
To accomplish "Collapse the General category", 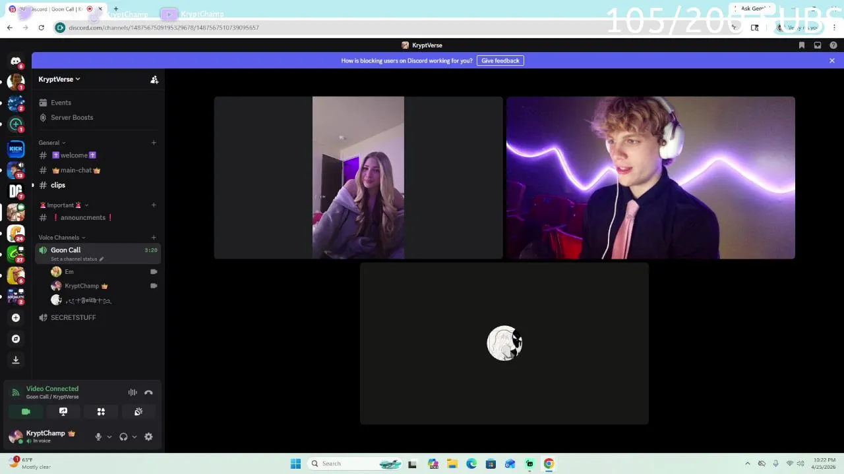I will click(52, 143).
